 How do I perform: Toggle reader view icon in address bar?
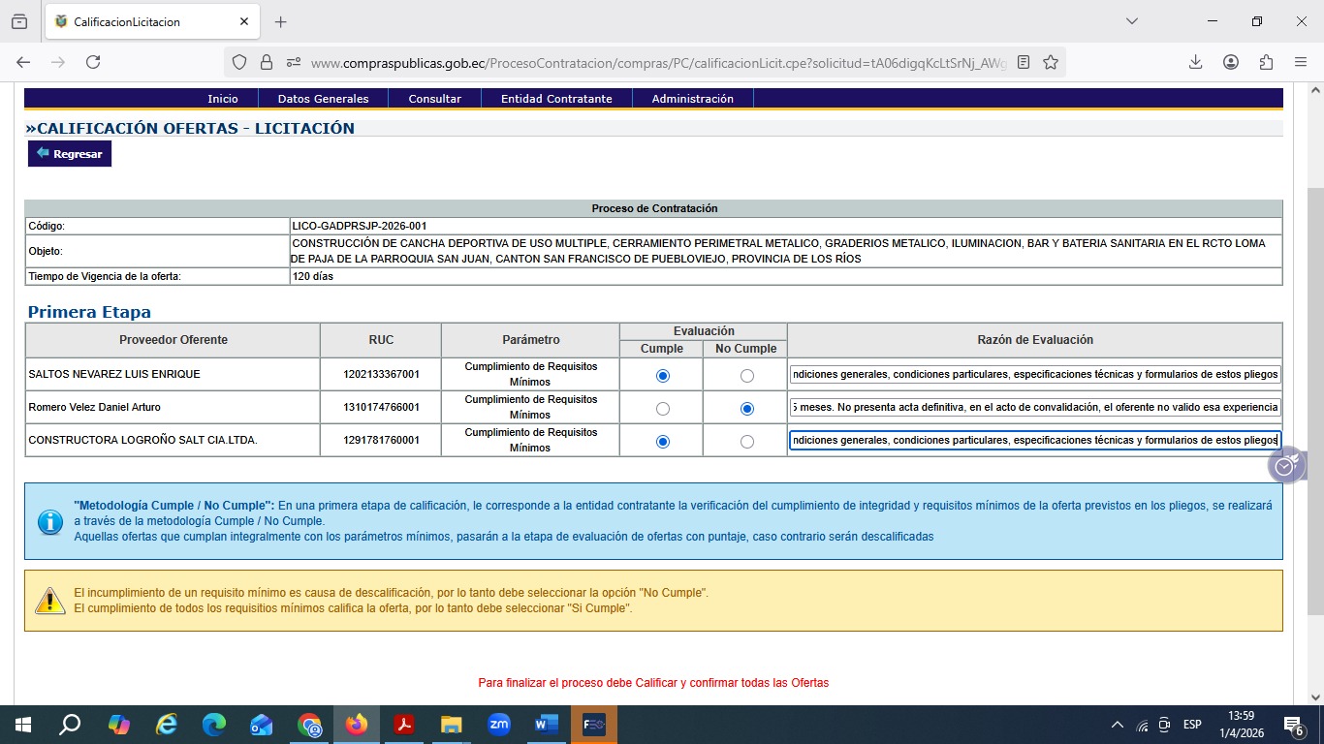[x=1024, y=62]
